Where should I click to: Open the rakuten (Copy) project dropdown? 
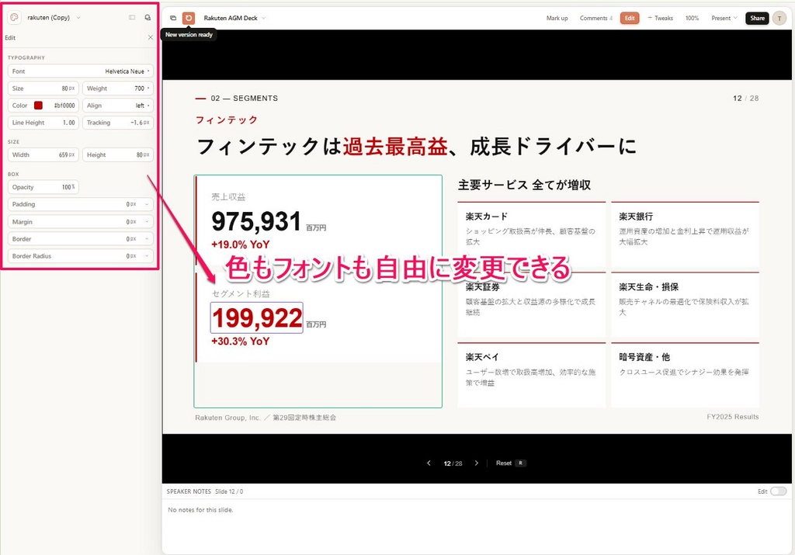[54, 17]
